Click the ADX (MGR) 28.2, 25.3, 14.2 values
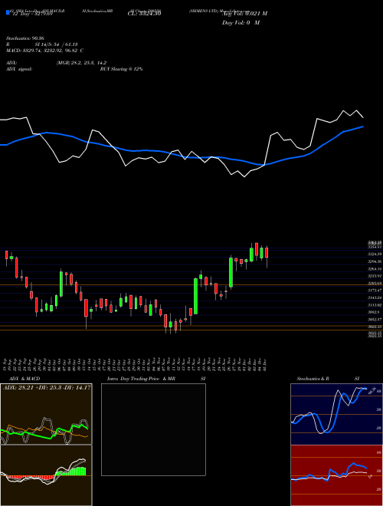This screenshot has height=506, width=383. click(81, 63)
